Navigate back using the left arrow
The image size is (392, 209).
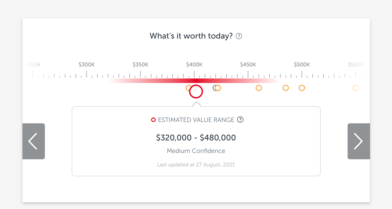[x=34, y=141]
